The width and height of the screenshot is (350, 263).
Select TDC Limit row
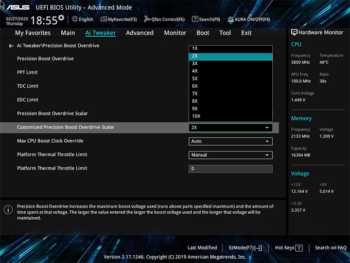pos(28,86)
